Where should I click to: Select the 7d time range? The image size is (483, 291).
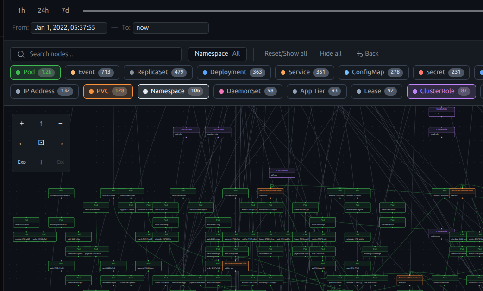65,10
